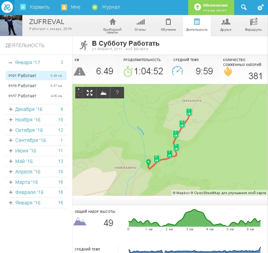Screen dimensions: 268x253
Task: Open the Кормить feed menu
Action: pos(35,7)
